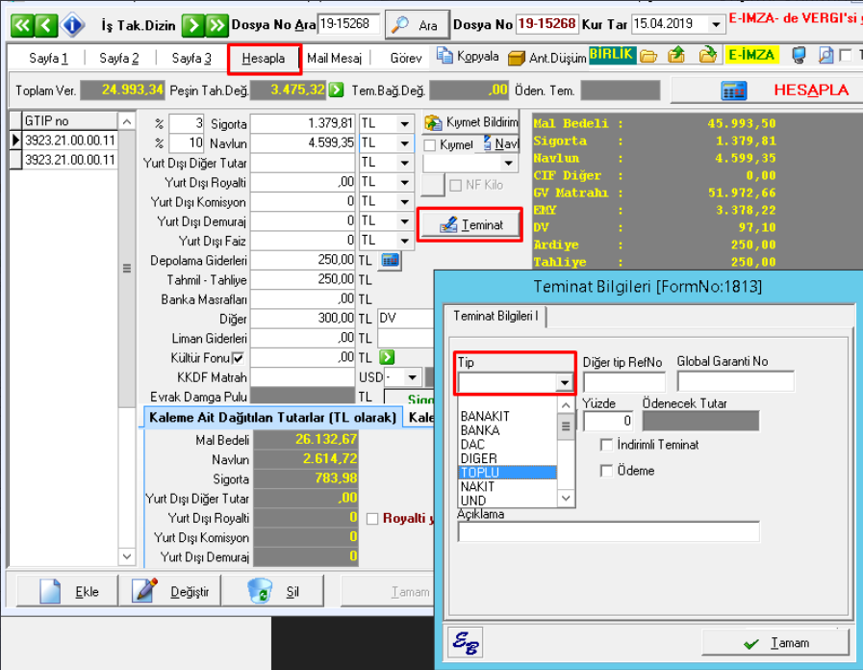Enable the İndirimli Teminat checkbox
Viewport: 863px width, 670px height.
point(606,445)
